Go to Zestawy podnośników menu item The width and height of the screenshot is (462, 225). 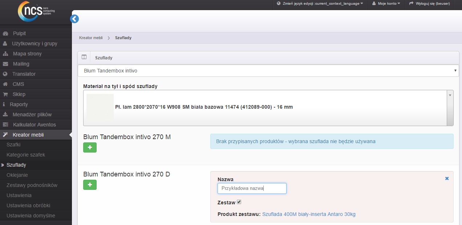[32, 185]
